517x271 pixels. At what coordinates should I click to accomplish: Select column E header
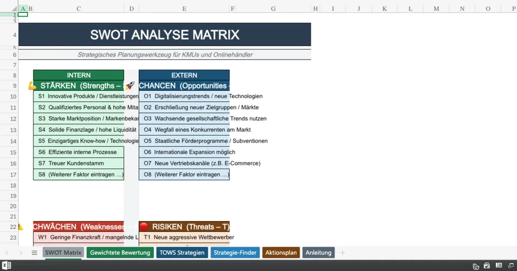(184, 9)
